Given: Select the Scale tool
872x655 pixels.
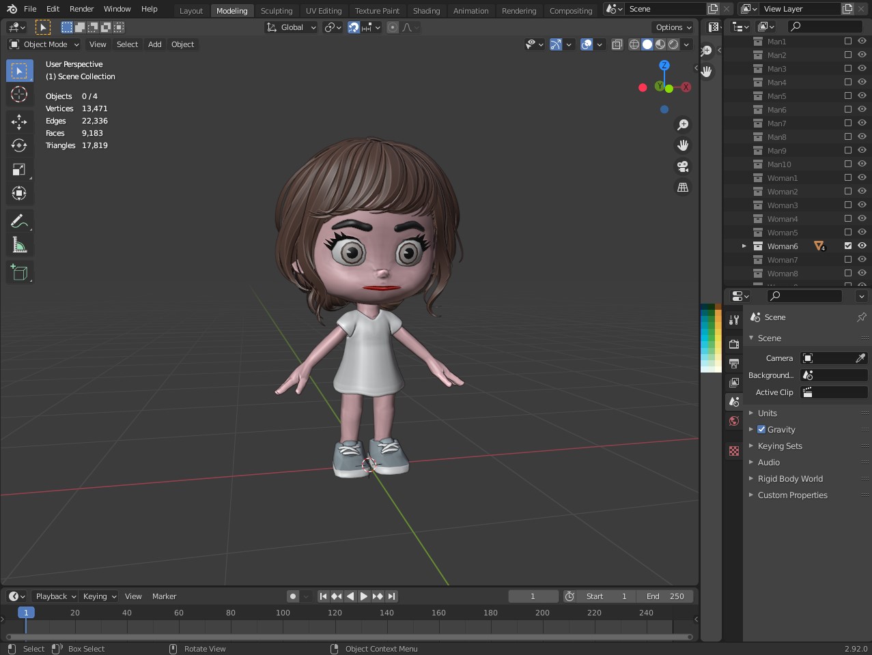Looking at the screenshot, I should (x=19, y=169).
